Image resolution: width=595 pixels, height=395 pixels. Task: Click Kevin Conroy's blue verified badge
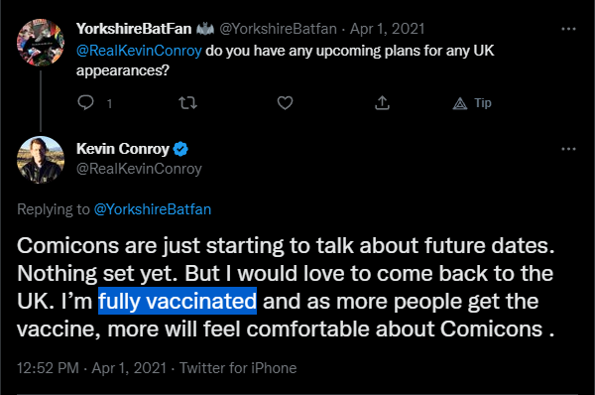(x=180, y=149)
